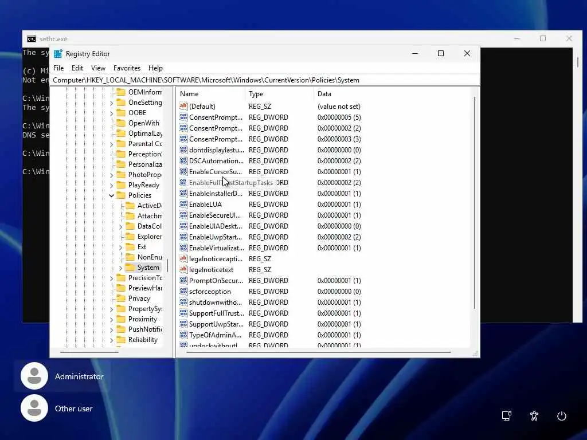Viewport: 587px width, 440px height.
Task: Click the values pane horizontal scrollbar
Action: point(319,352)
